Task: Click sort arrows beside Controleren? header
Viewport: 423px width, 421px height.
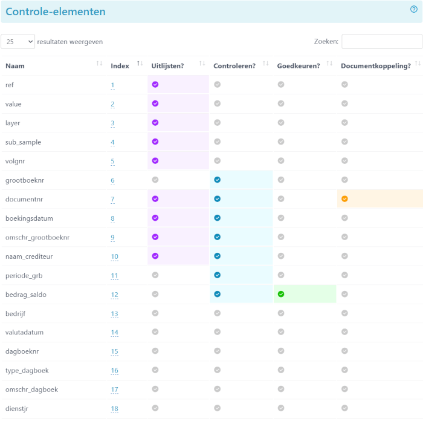Action: (266, 64)
